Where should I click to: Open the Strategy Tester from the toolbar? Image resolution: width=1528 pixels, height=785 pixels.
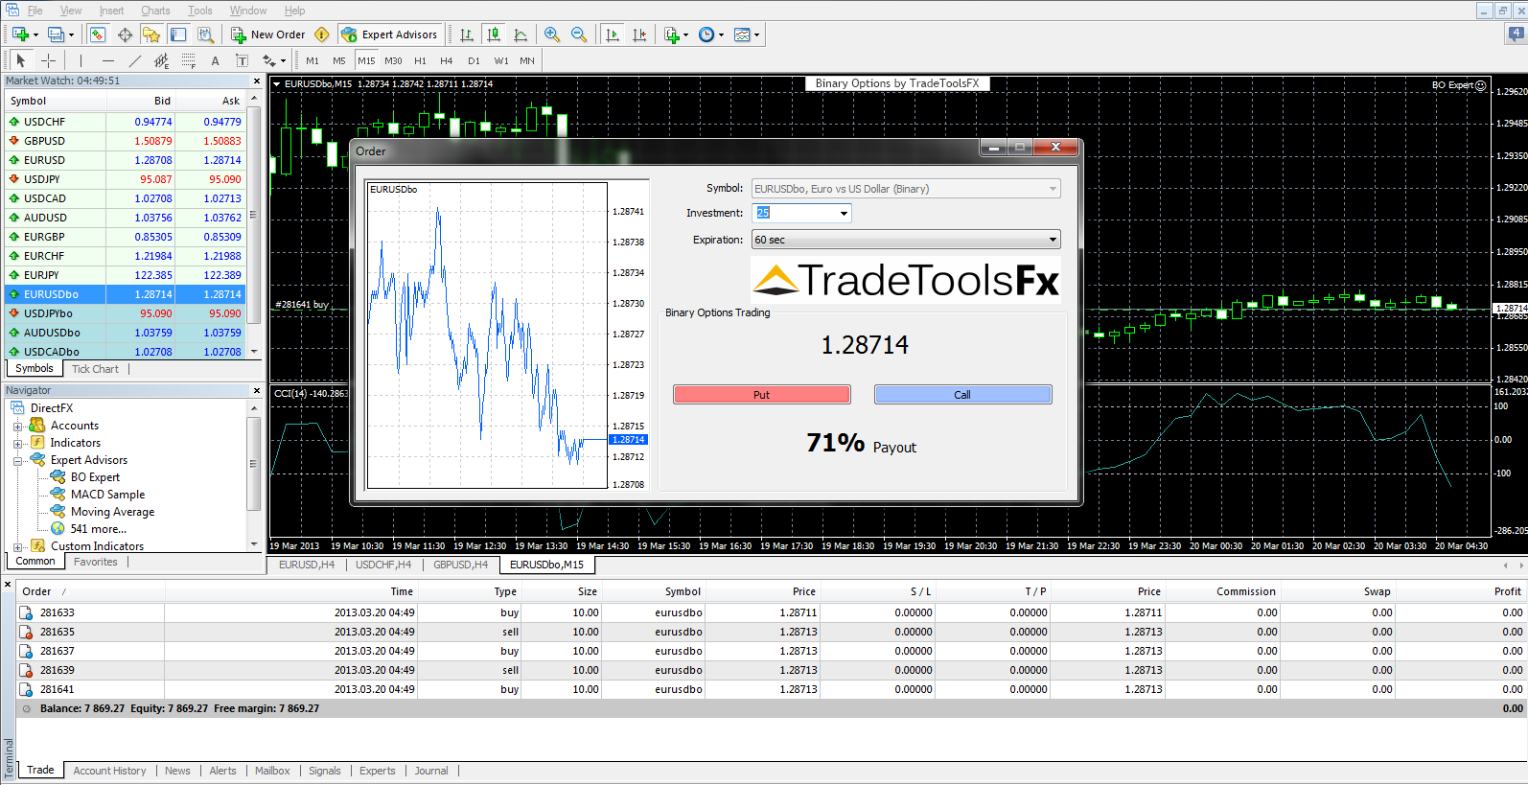point(205,35)
